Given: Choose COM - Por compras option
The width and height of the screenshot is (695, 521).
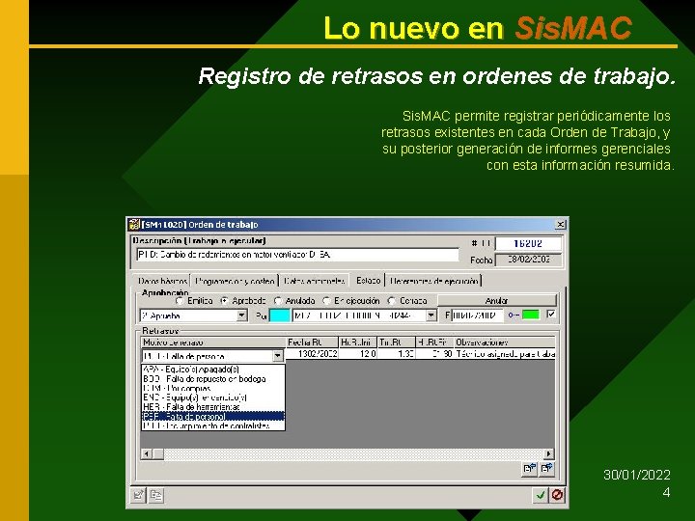Looking at the screenshot, I should point(213,389).
